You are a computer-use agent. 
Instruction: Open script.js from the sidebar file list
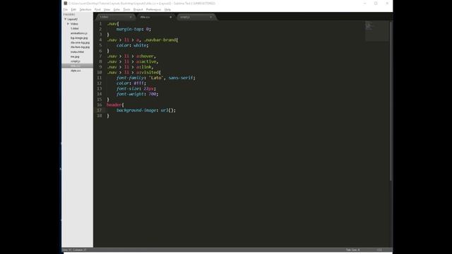tap(76, 61)
